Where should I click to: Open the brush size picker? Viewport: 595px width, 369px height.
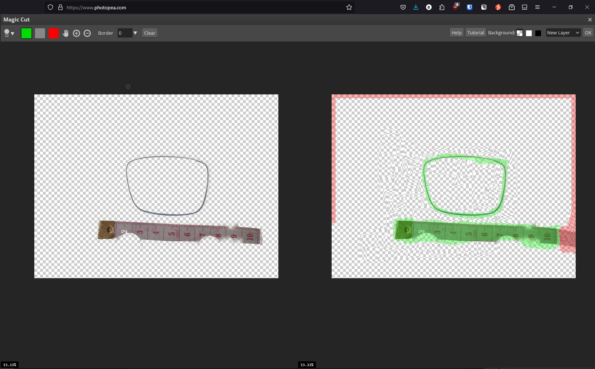coord(9,33)
